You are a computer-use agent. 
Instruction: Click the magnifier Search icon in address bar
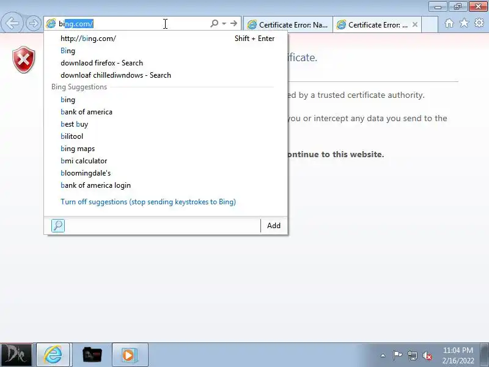tap(215, 23)
